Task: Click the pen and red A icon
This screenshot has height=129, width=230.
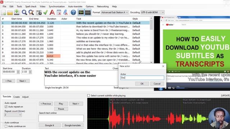Action: pyautogui.click(x=65, y=13)
